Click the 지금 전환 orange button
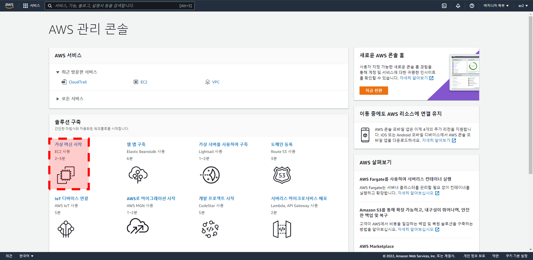This screenshot has width=533, height=260. (x=374, y=90)
